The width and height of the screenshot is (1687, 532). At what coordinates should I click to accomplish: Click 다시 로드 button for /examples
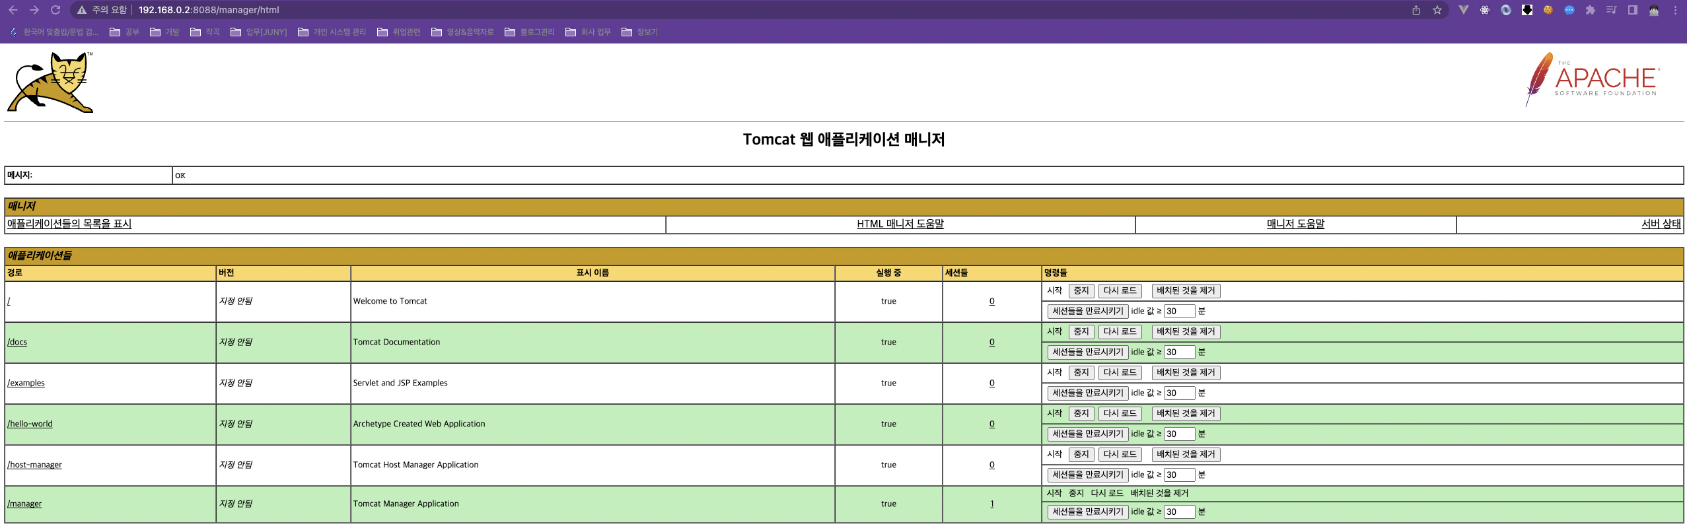[x=1120, y=373]
